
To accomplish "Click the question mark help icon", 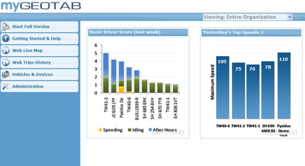I will click(x=5, y=38).
